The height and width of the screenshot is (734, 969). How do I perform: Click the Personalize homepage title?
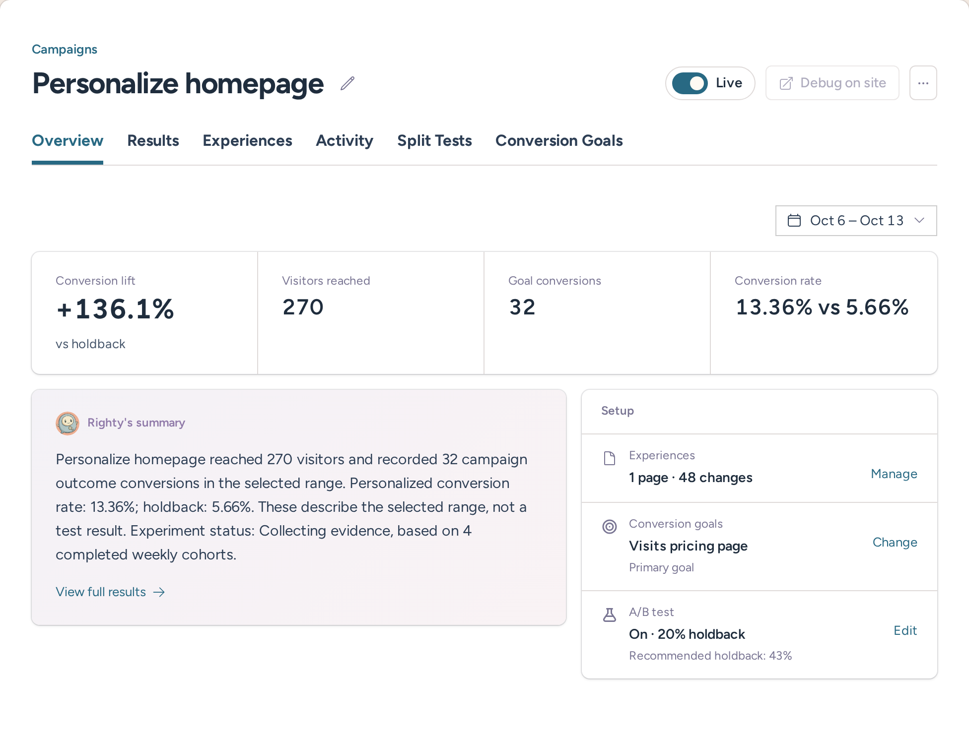point(178,84)
